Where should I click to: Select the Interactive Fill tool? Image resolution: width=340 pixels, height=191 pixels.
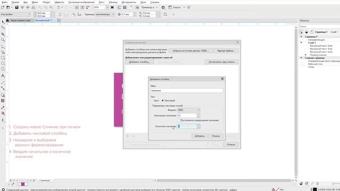3,113
